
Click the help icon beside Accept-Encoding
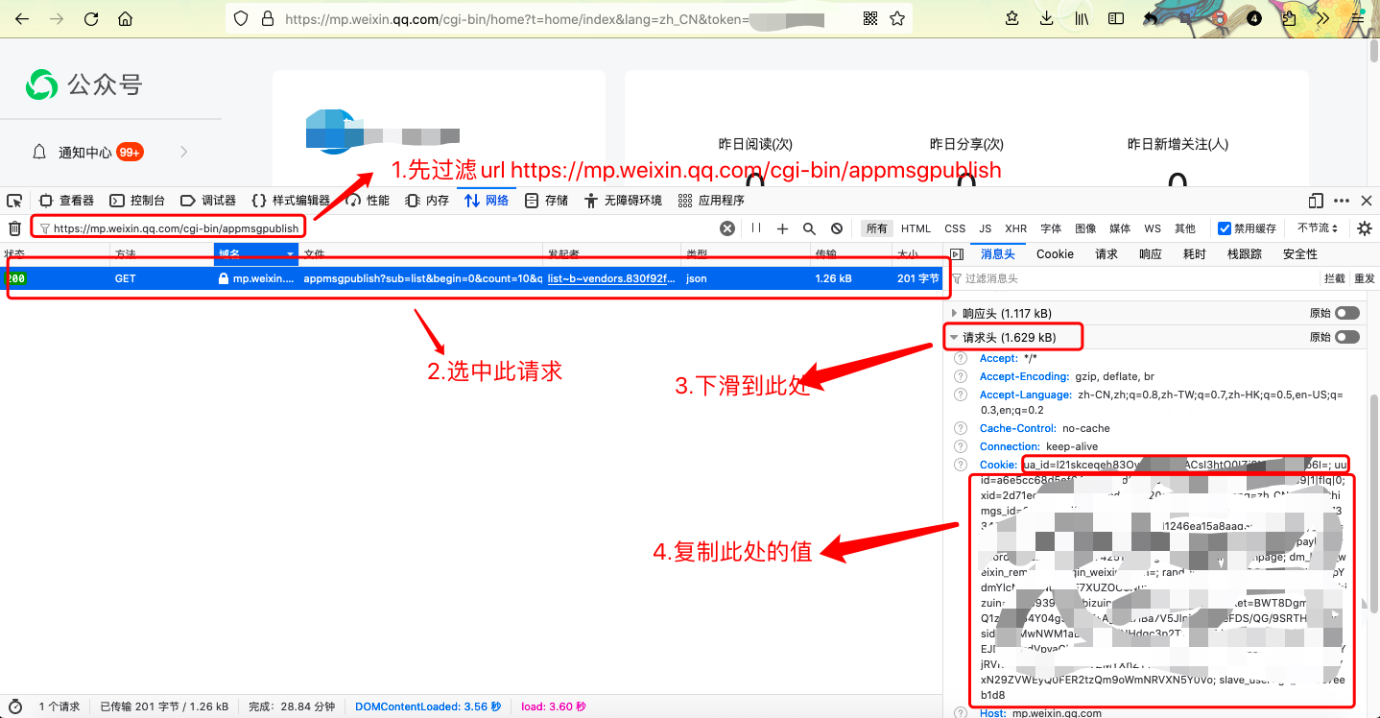pos(961,376)
